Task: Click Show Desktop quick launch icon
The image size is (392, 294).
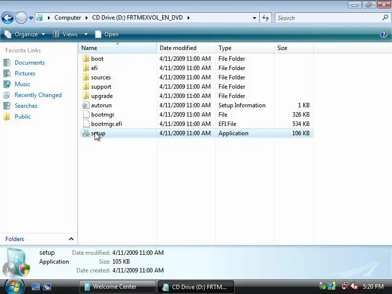Action: 35,287
